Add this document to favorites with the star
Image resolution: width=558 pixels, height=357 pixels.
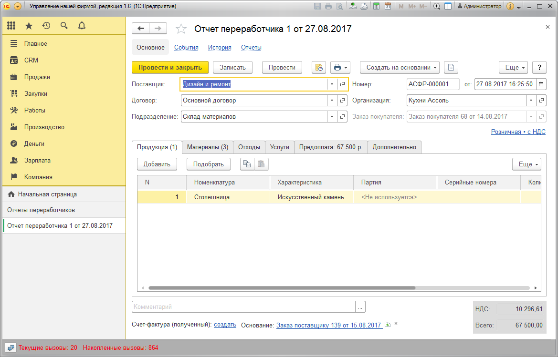tap(181, 29)
